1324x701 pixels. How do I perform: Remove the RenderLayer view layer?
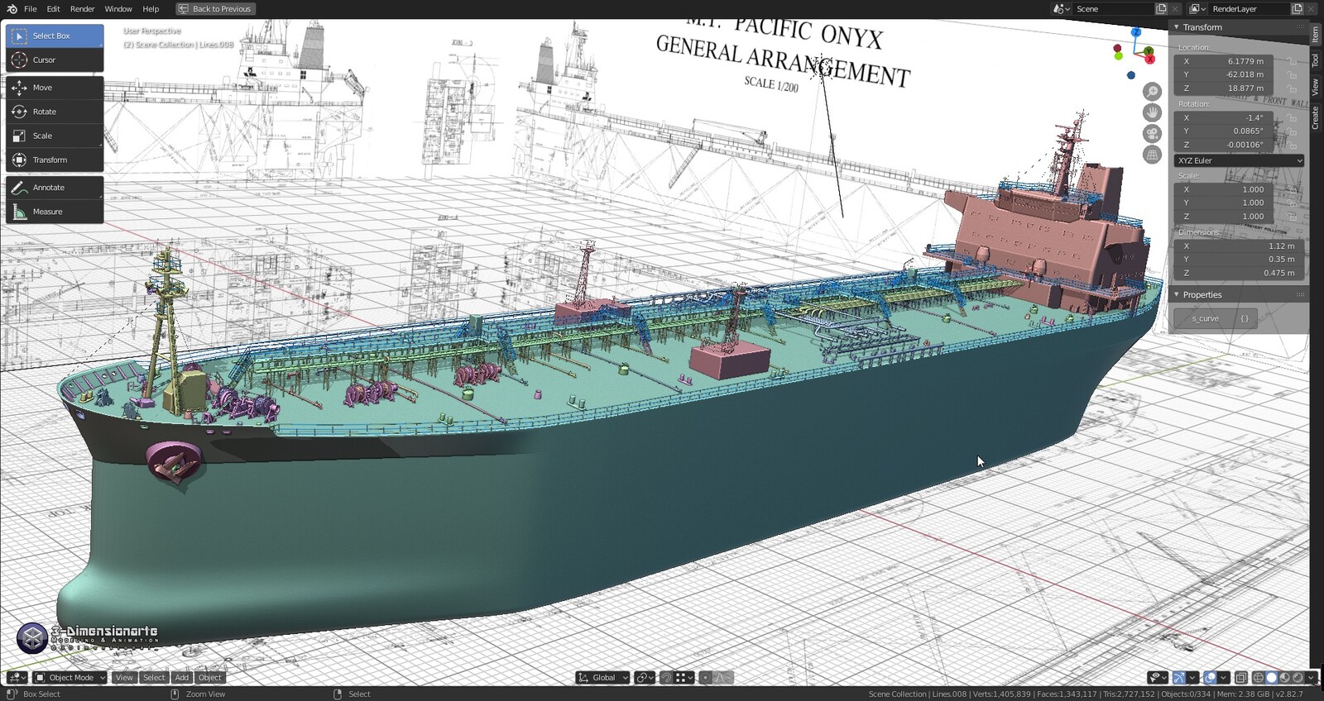1312,9
